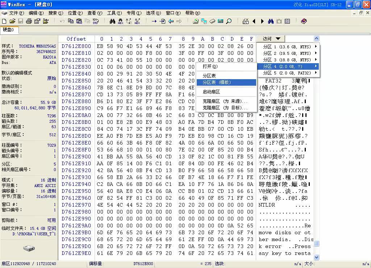371x268 pixels.
Task: Click the 原始 state value in info panel
Action: click(51, 78)
